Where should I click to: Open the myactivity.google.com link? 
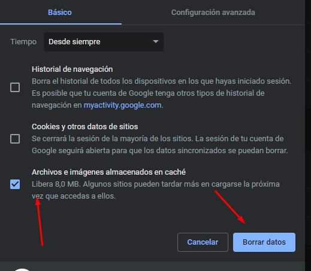tap(122, 105)
